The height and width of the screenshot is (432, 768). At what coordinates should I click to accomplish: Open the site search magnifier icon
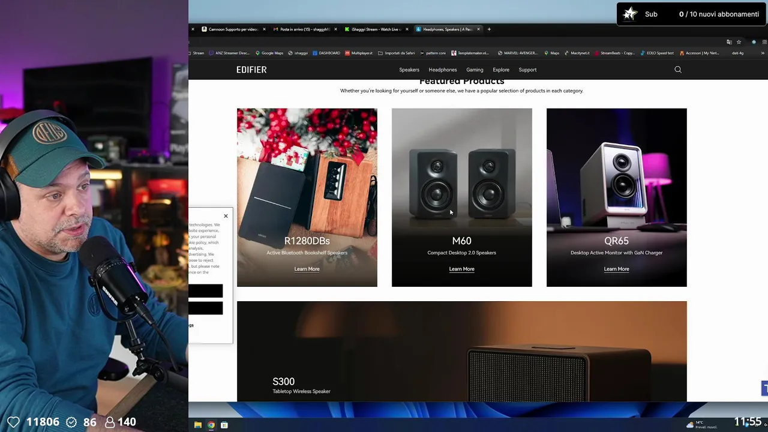(678, 70)
